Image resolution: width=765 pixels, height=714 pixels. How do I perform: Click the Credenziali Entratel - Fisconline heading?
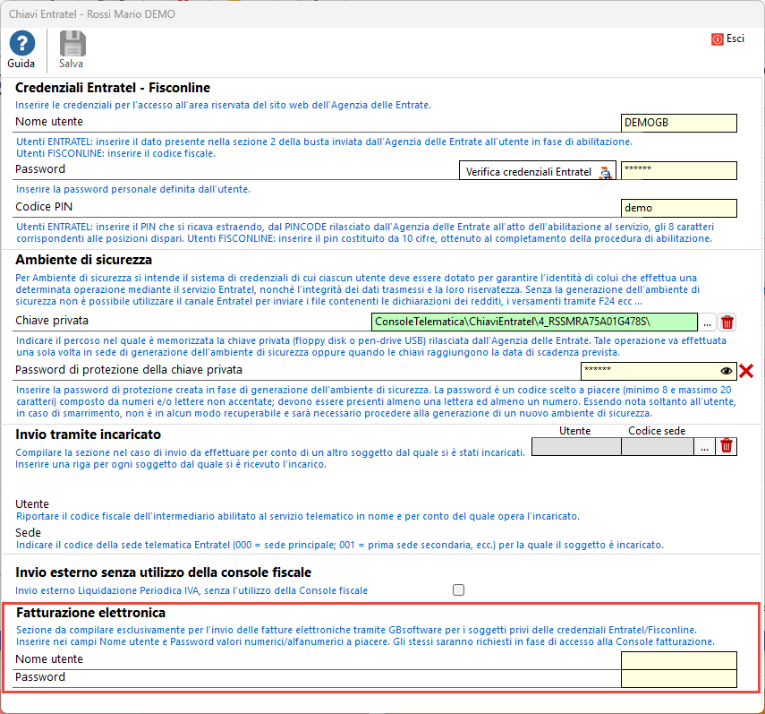tap(113, 88)
